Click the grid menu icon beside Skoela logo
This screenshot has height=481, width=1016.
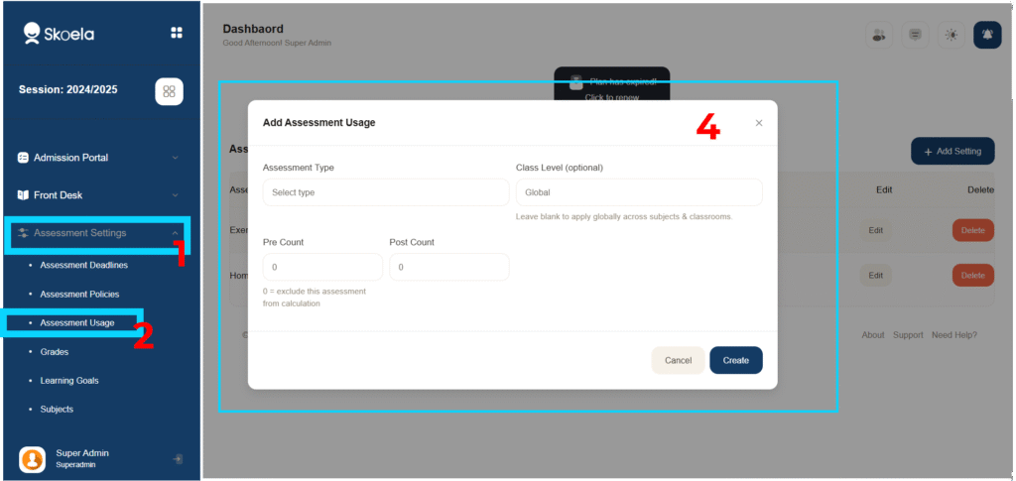click(x=177, y=33)
